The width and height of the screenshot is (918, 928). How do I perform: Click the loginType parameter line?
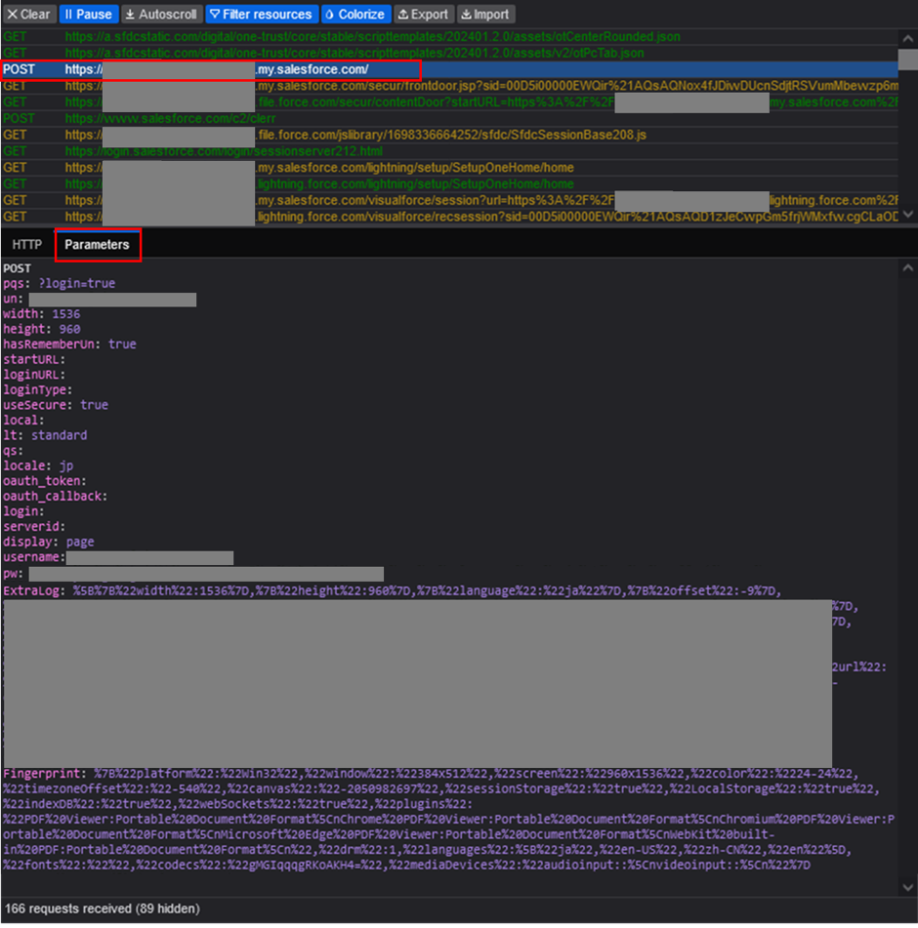coord(38,390)
